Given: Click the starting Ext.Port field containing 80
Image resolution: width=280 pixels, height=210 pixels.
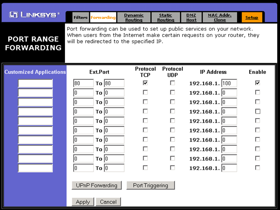Looking at the screenshot, I should click(x=84, y=83).
